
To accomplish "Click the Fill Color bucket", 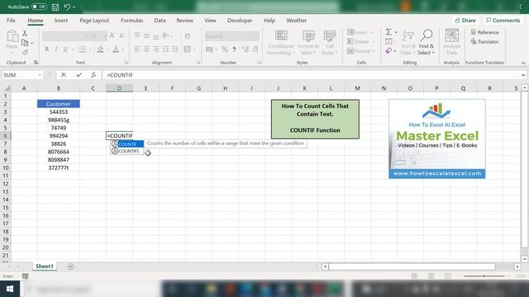I will 100,49.
